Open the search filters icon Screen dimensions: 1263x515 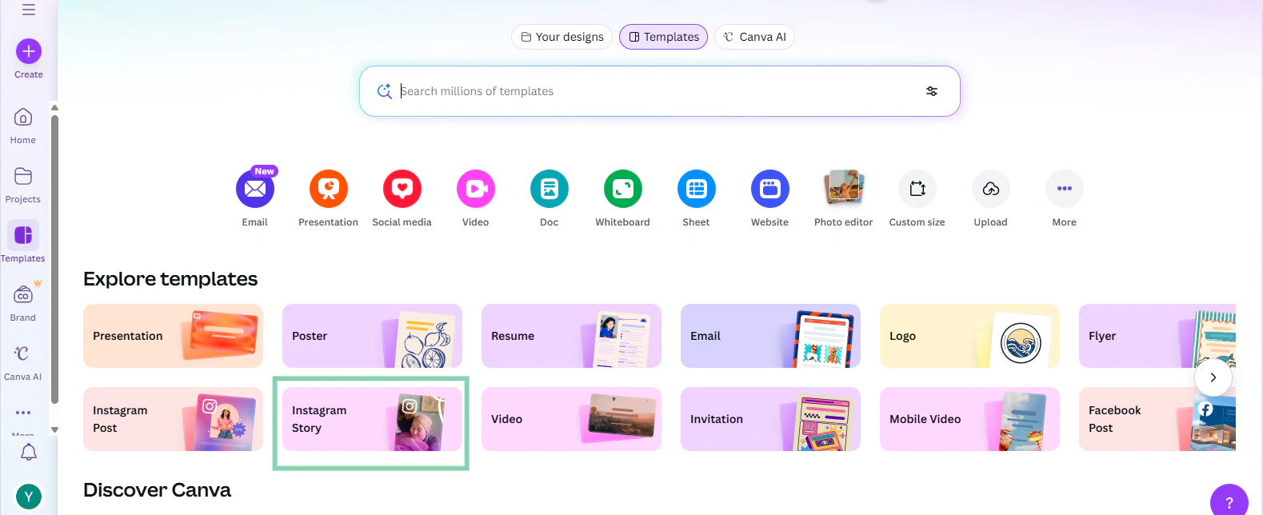coord(932,91)
